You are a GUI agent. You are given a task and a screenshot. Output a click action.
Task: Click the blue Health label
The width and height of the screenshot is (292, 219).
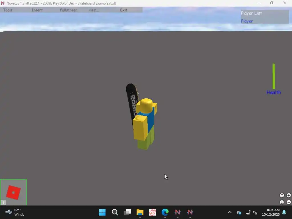tap(273, 92)
